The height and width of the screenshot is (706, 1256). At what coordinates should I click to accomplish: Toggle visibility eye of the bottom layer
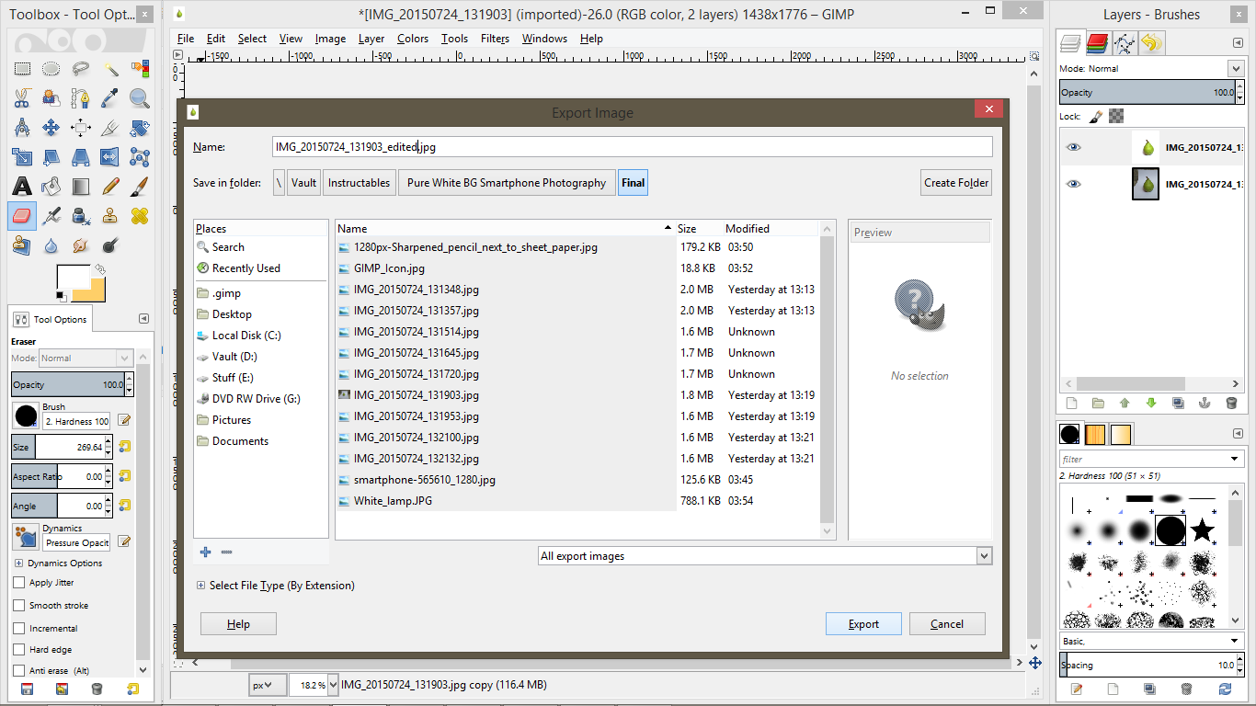[x=1073, y=184]
